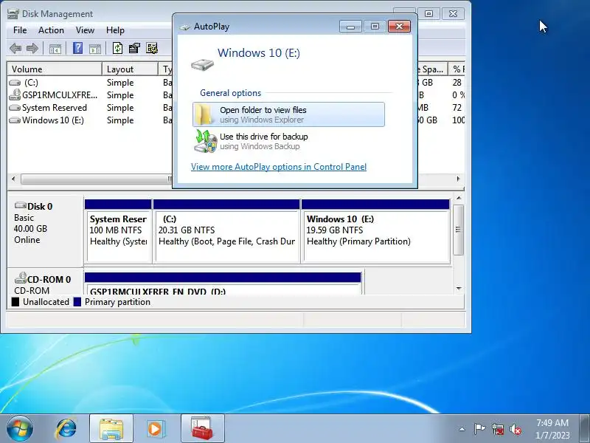Click the disk pane scroll up arrow
The height and width of the screenshot is (443, 590).
click(459, 198)
